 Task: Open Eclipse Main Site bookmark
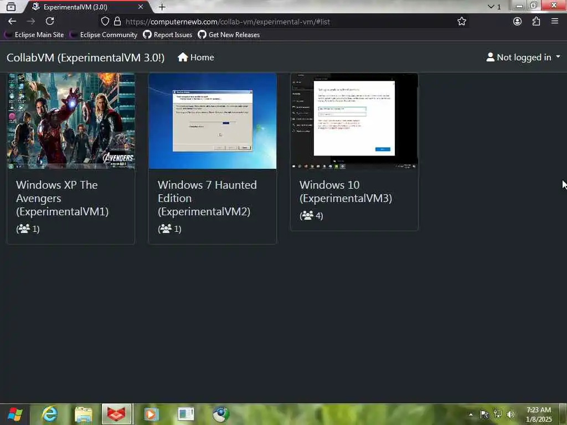point(34,35)
